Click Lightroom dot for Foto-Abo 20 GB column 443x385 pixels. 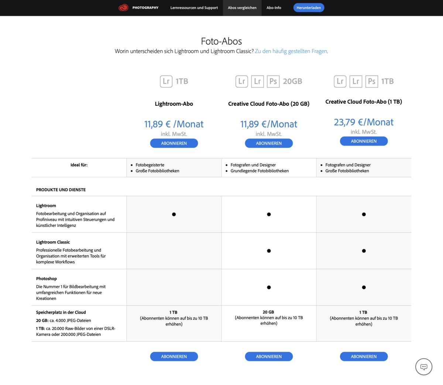click(269, 214)
